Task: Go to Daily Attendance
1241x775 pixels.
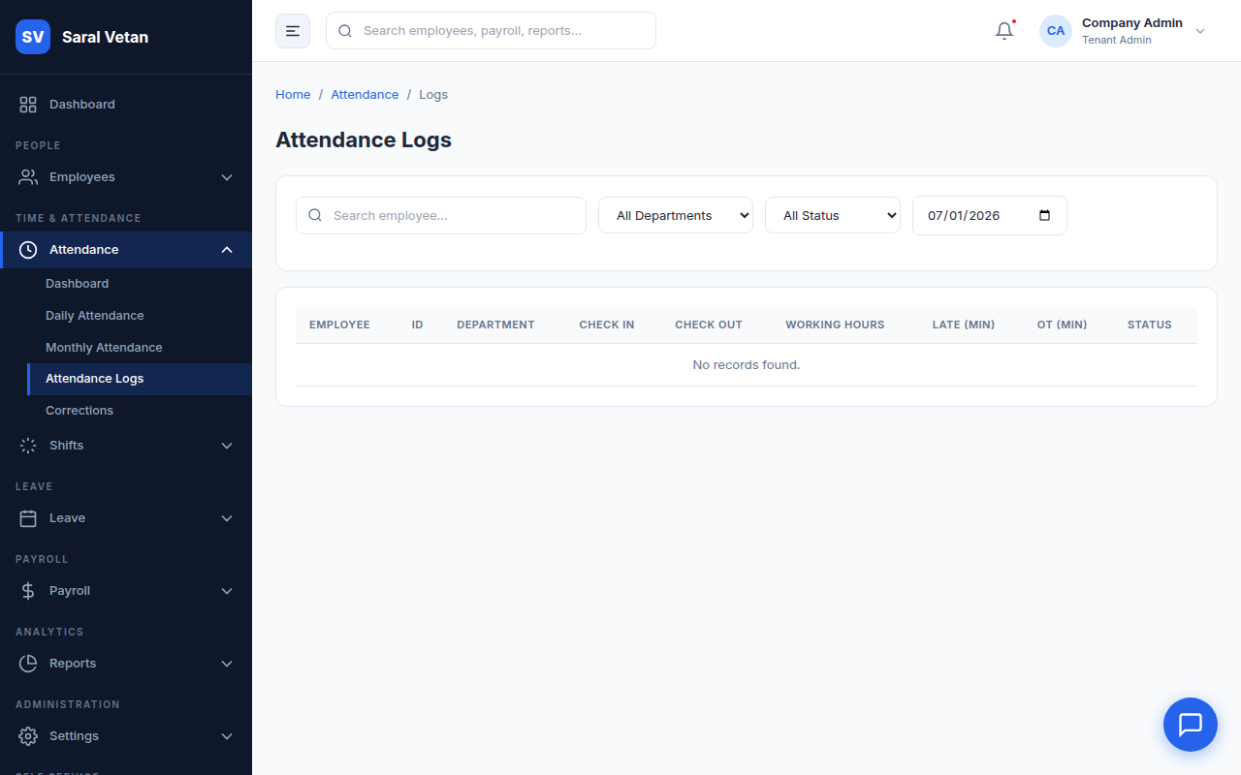Action: 140,316
